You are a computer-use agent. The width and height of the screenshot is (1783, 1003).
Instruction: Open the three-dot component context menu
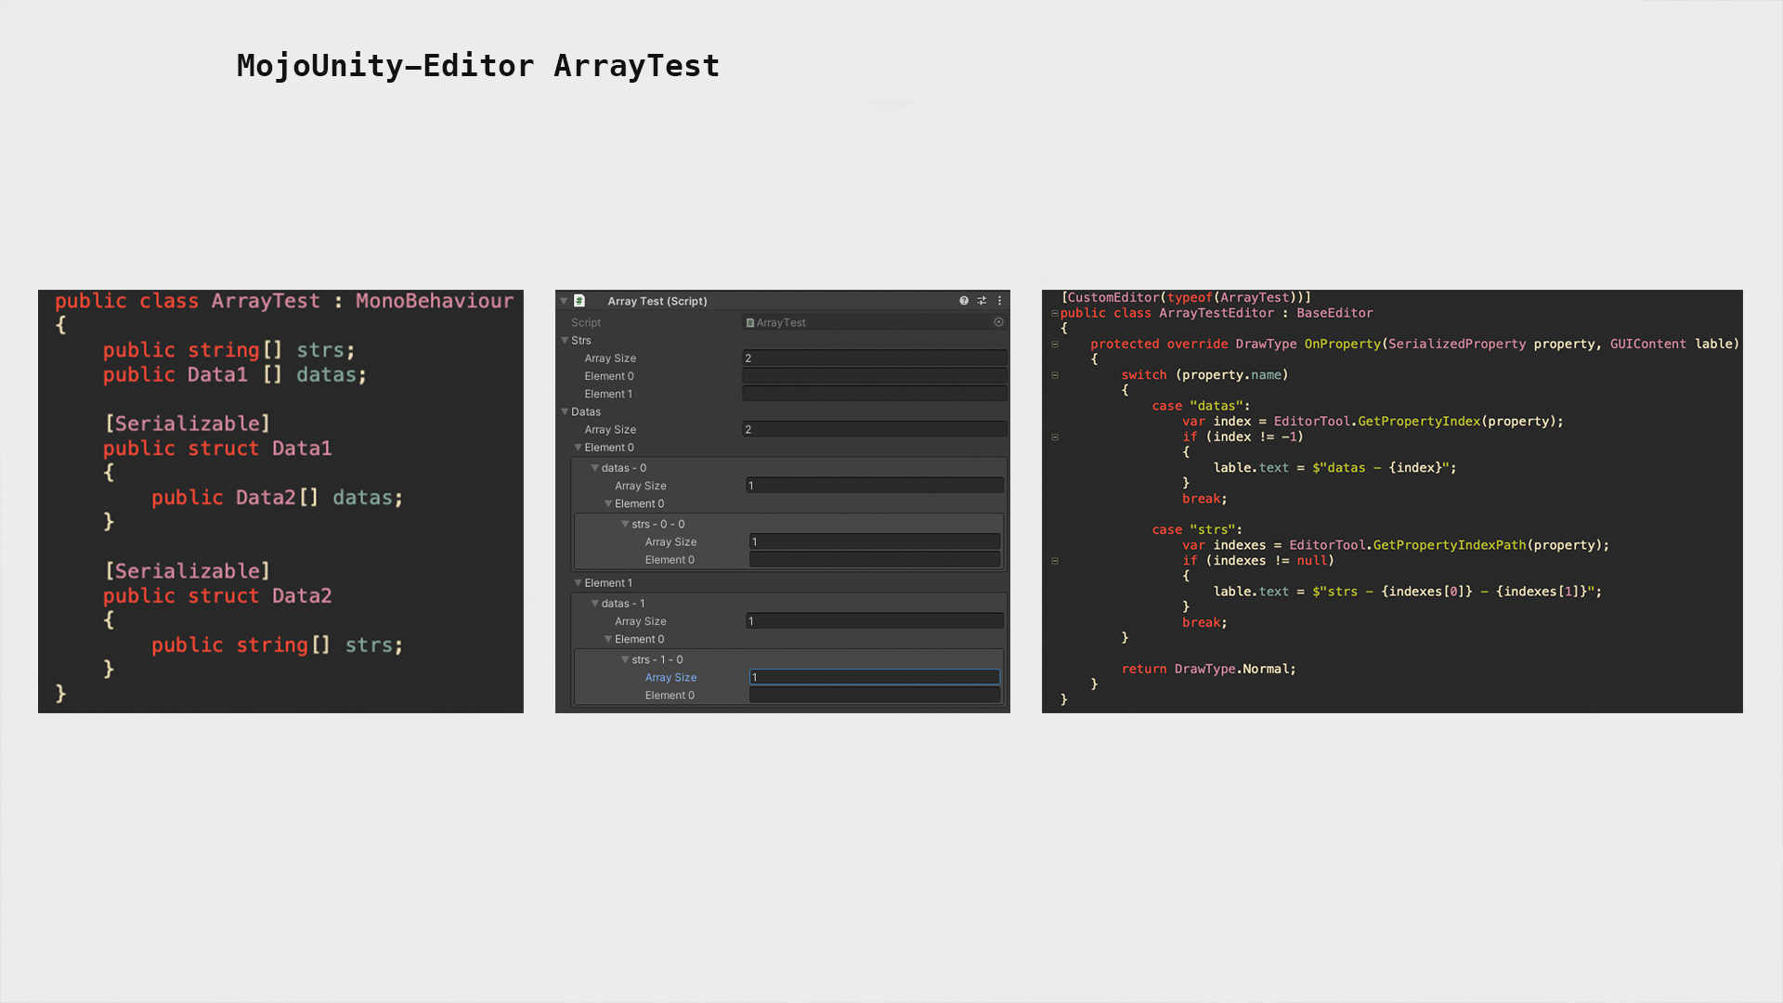(x=999, y=301)
